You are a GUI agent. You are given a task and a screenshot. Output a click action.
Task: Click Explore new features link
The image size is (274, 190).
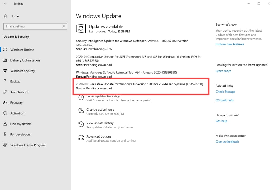tap(230, 44)
